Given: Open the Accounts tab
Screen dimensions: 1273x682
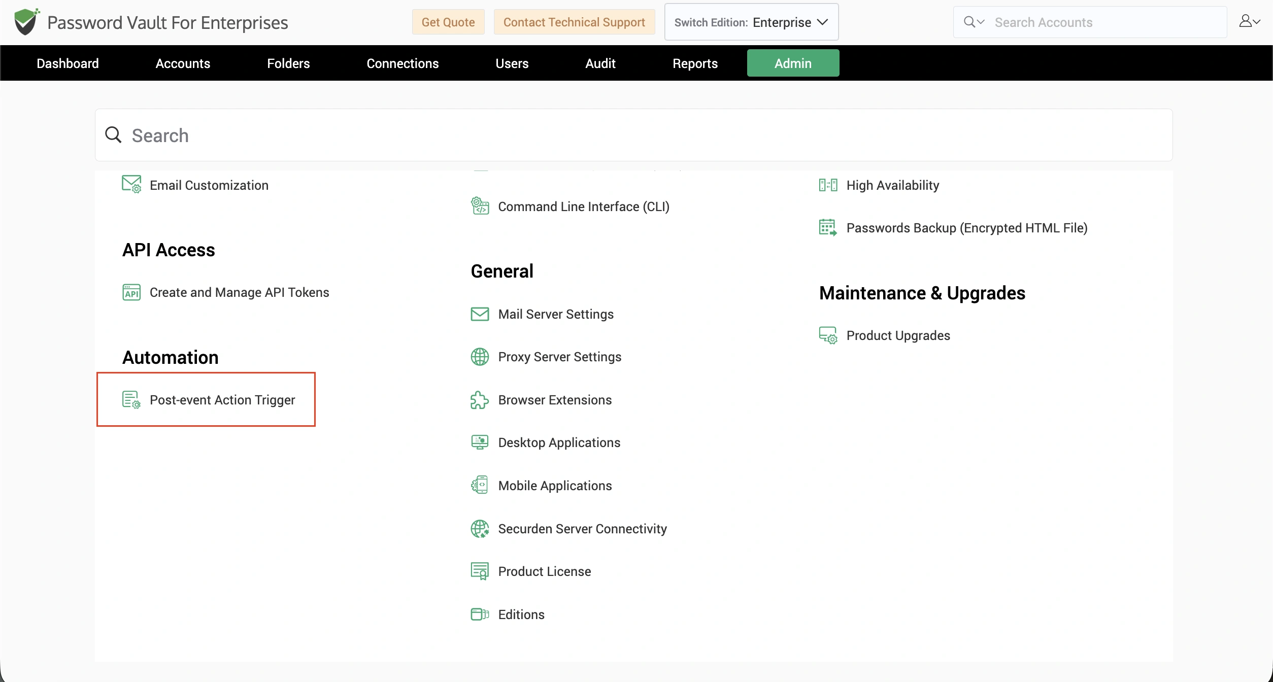Looking at the screenshot, I should tap(183, 63).
